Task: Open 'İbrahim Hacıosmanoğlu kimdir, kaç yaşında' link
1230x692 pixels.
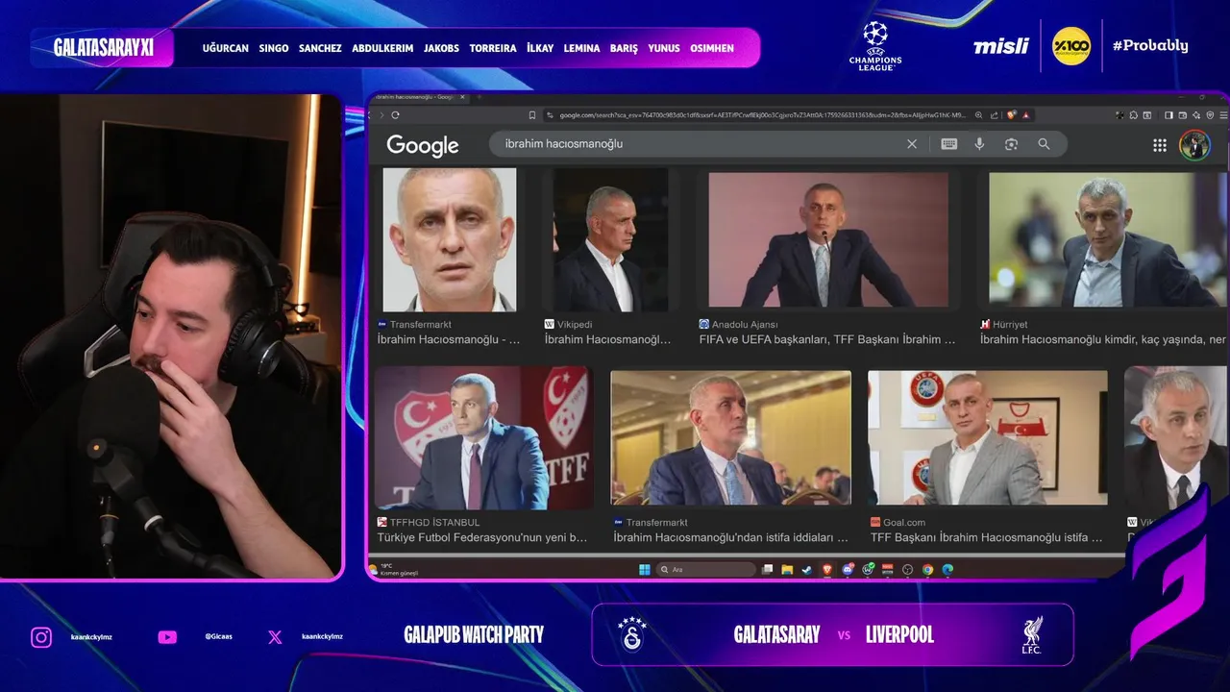Action: (1103, 339)
